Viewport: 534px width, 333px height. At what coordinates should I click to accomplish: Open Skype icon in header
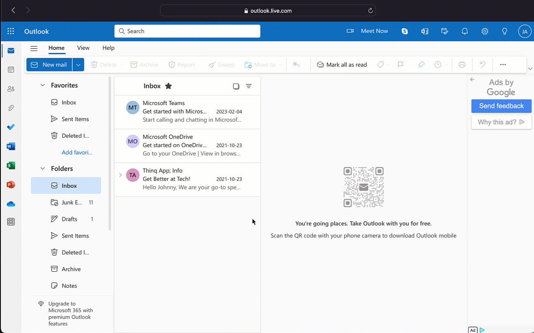click(405, 31)
